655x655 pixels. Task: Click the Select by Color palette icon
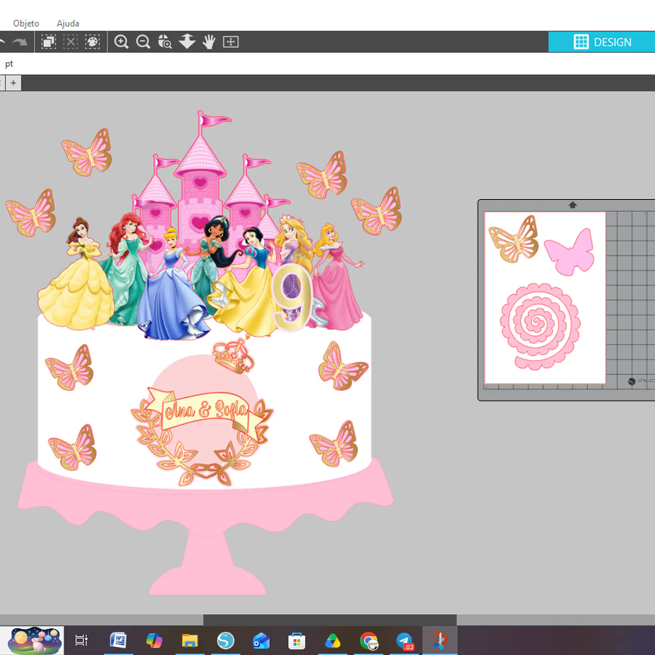[x=92, y=42]
